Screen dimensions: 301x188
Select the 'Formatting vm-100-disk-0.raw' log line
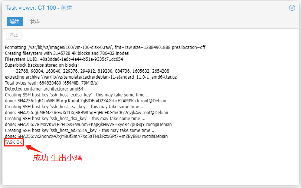coord(105,47)
